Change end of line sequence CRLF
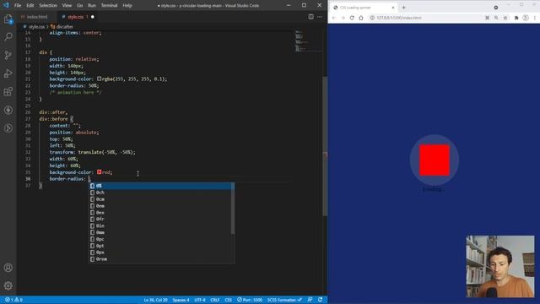 coord(215,300)
